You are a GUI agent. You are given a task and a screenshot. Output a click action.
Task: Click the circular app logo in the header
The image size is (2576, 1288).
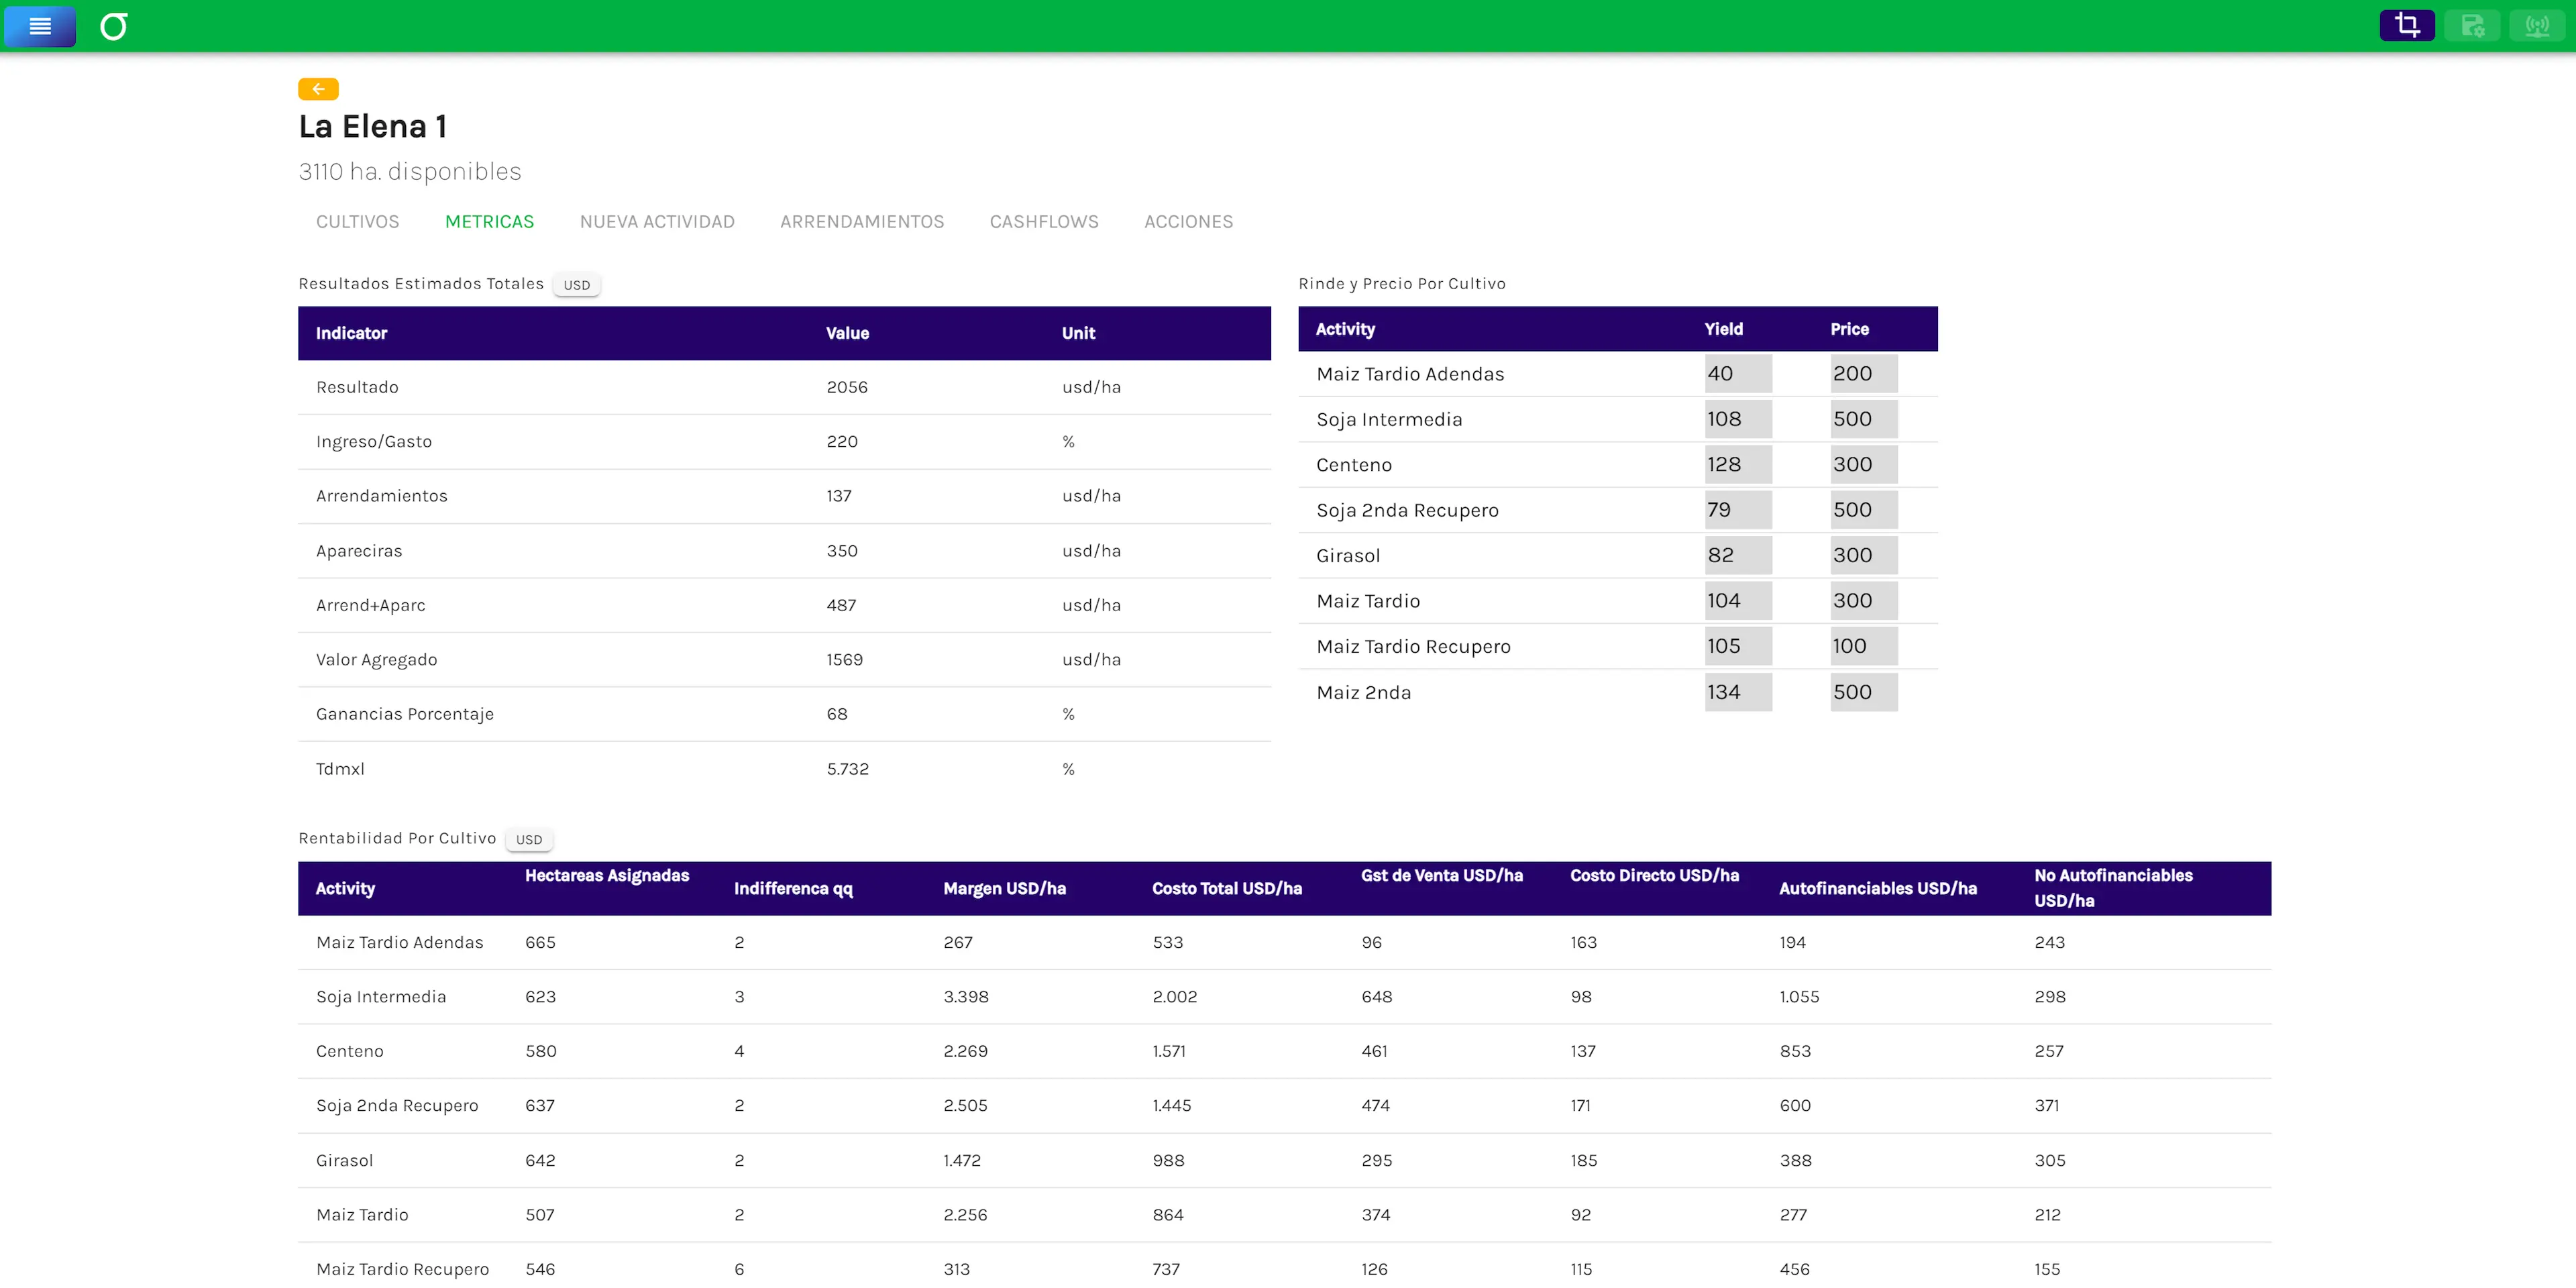tap(114, 27)
